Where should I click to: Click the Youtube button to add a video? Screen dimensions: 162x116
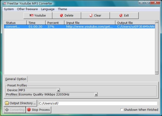pos(38,15)
